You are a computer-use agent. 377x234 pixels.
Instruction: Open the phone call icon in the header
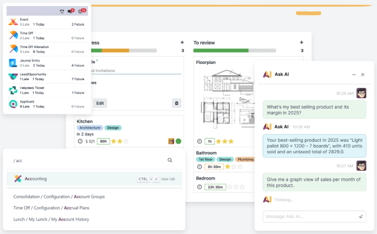[62, 11]
